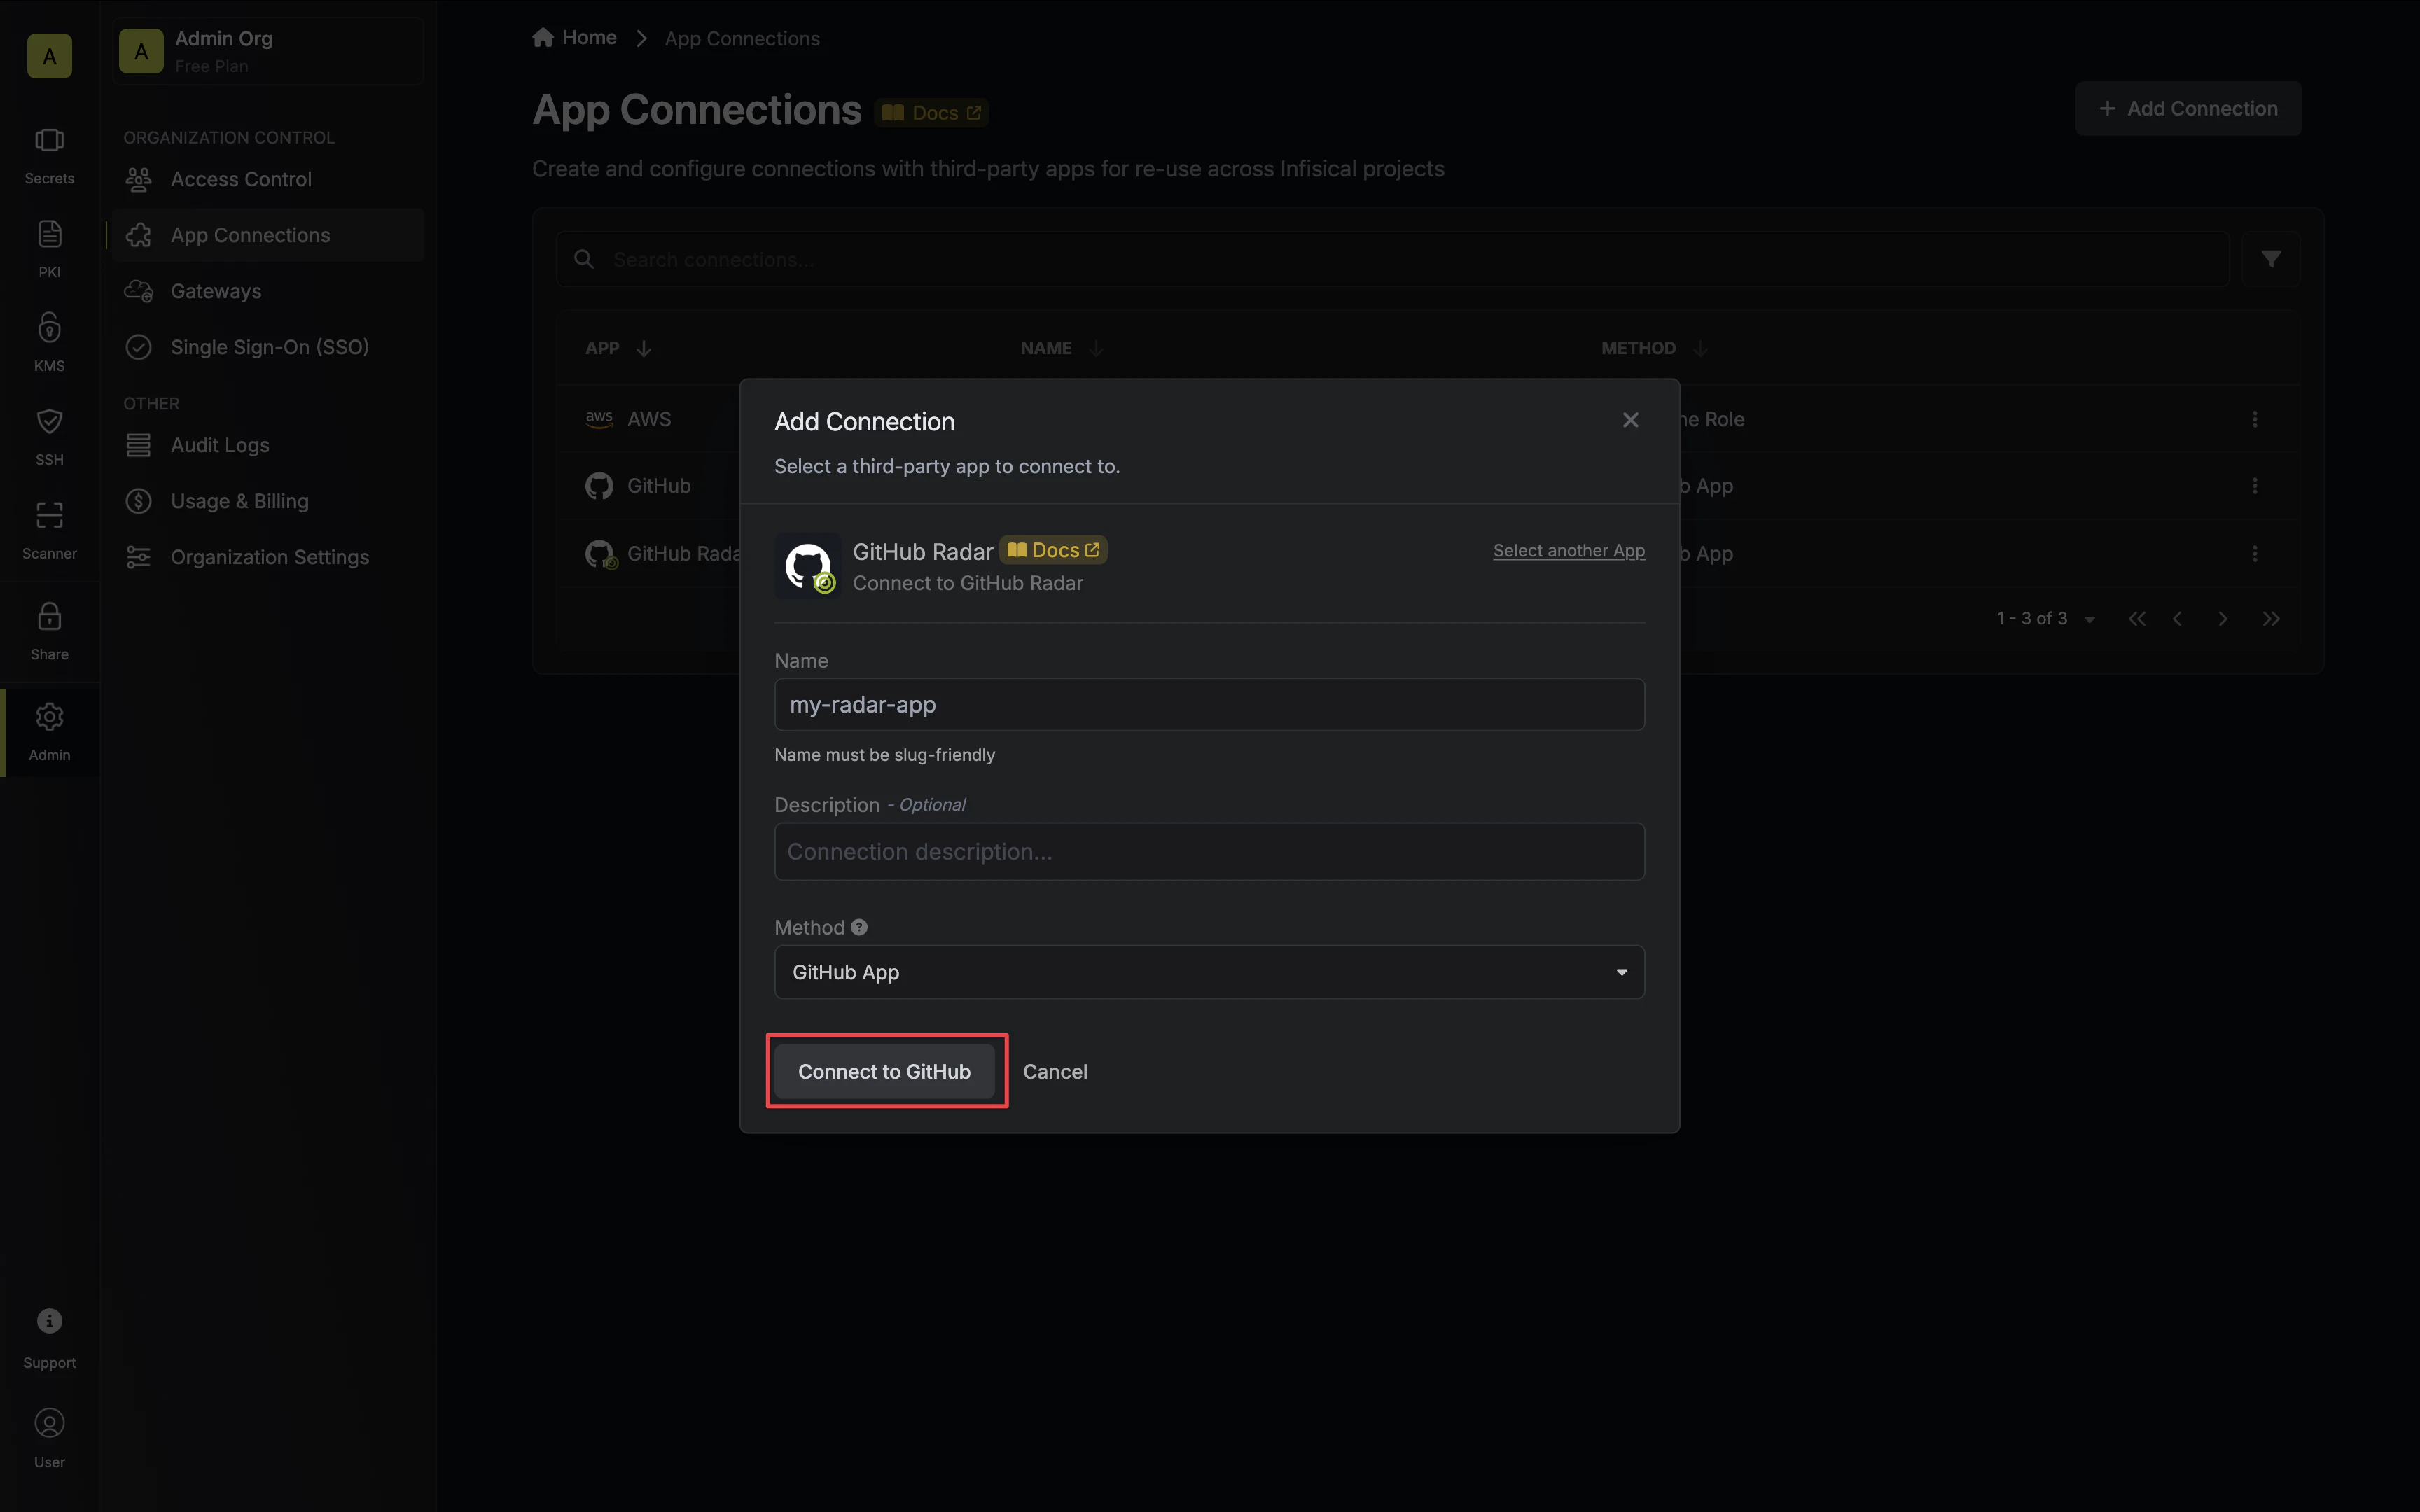The width and height of the screenshot is (2420, 1512).
Task: Open Usage & Billing
Action: 268,501
